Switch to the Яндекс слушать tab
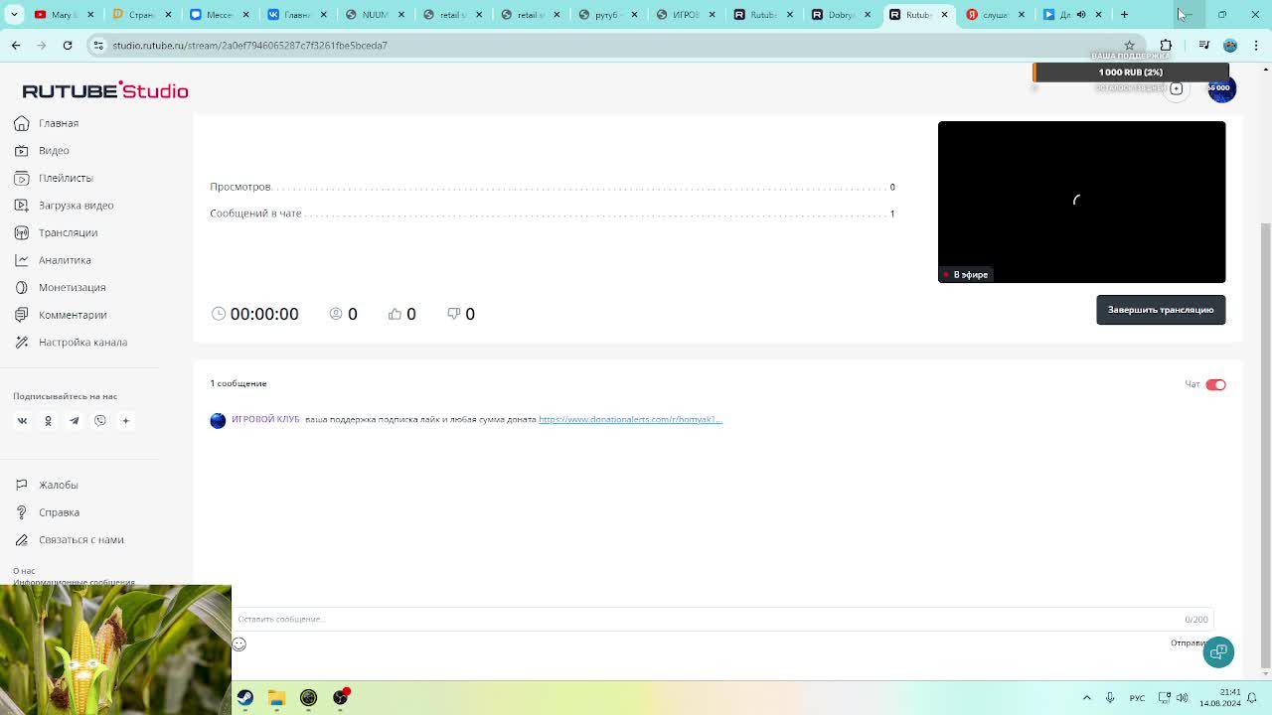This screenshot has width=1272, height=715. (x=995, y=15)
